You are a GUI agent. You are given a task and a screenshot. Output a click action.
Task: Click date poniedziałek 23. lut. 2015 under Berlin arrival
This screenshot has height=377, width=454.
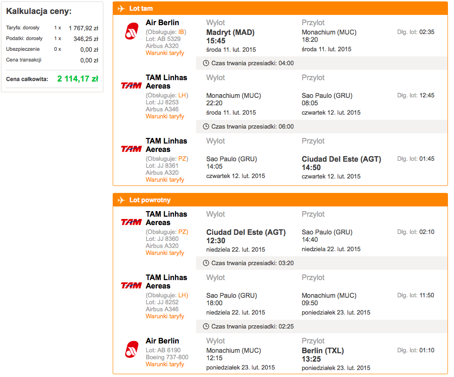(x=336, y=368)
